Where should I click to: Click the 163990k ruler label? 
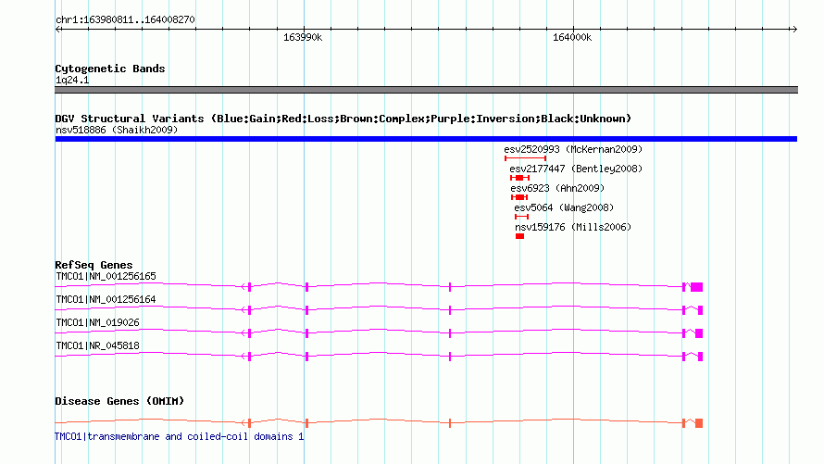[x=303, y=37]
